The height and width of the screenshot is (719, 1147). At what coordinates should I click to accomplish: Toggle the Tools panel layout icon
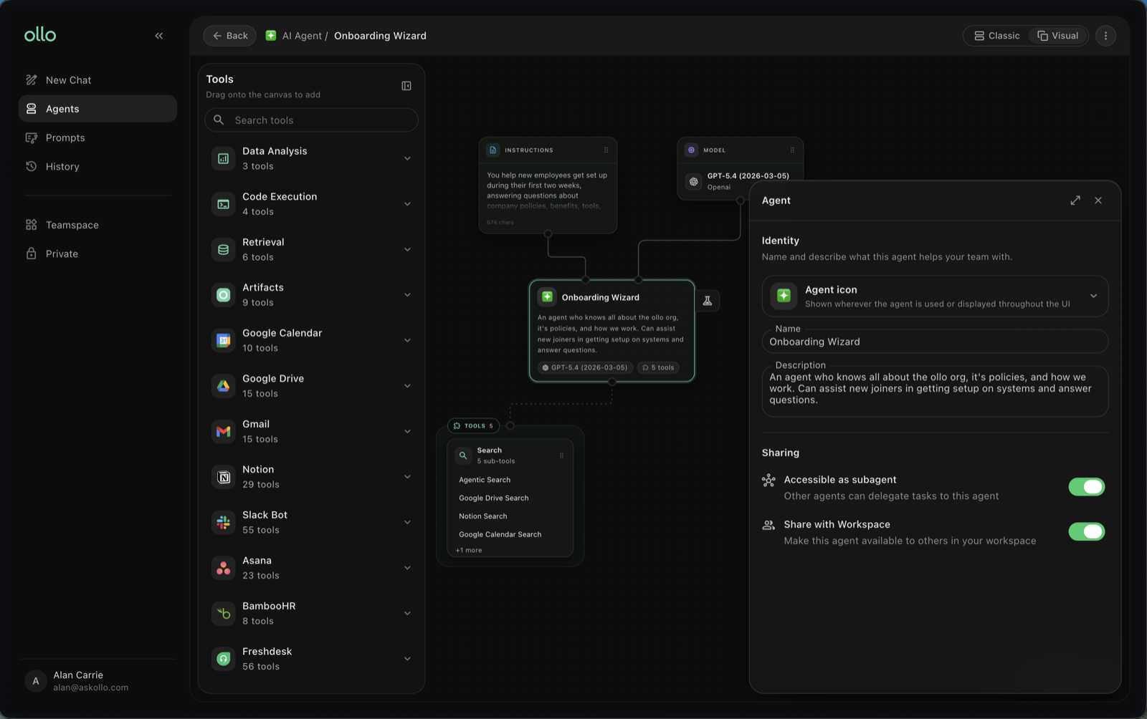coord(406,86)
